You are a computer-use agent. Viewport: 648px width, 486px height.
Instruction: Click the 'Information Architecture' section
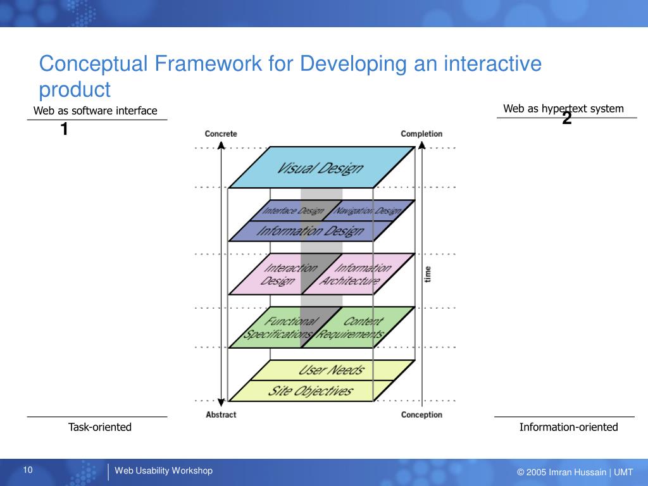click(358, 274)
